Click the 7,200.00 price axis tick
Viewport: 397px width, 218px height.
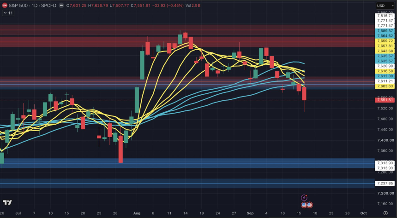[x=385, y=193]
